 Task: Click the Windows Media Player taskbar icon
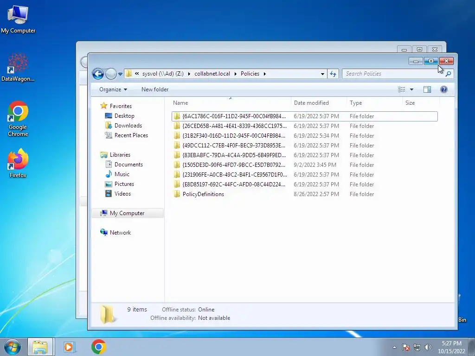click(69, 347)
